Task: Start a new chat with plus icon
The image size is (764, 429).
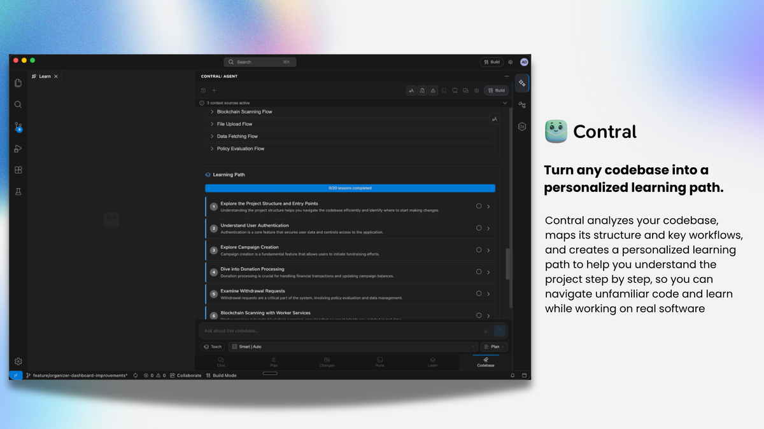Action: pos(214,90)
